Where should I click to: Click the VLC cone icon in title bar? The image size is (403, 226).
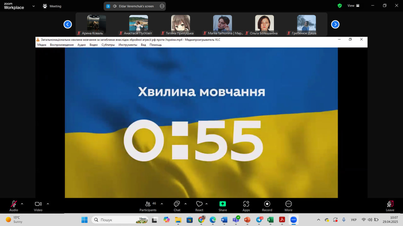(x=38, y=40)
